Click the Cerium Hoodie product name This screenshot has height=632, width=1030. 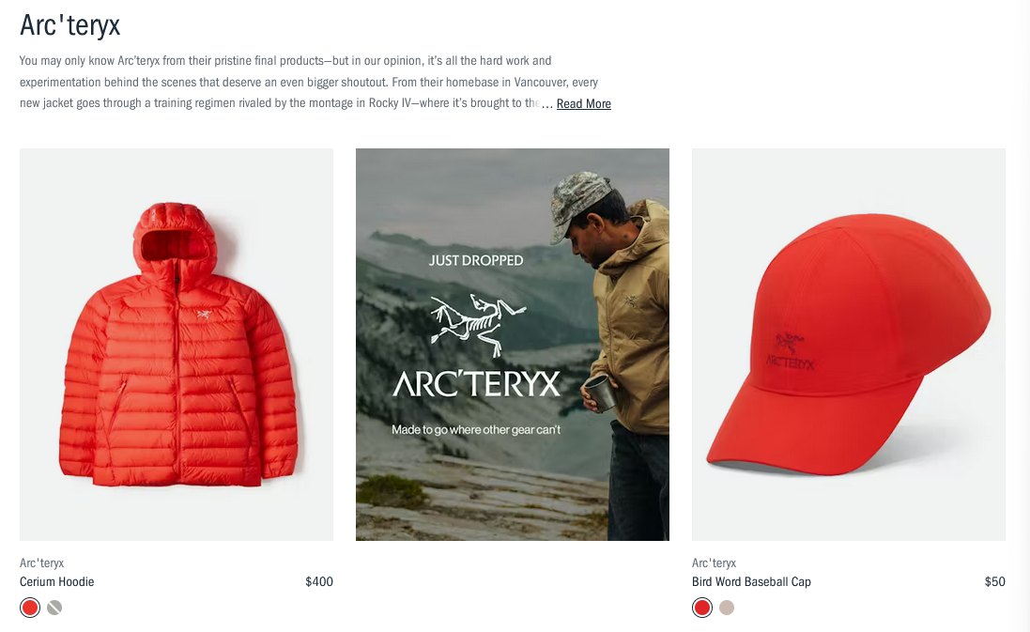(56, 581)
